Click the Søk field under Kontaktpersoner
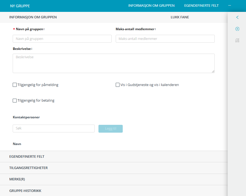 tap(54, 129)
